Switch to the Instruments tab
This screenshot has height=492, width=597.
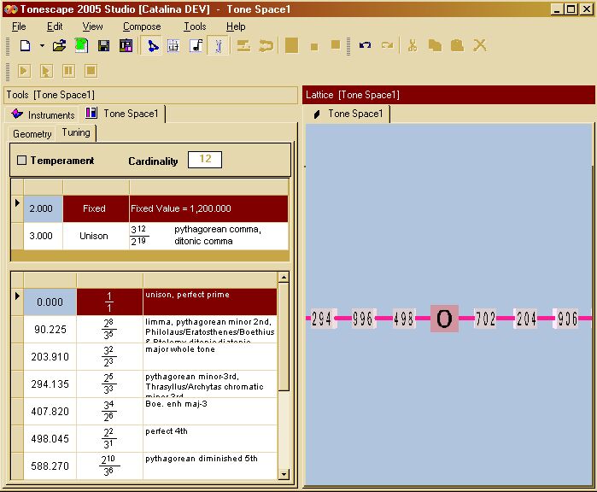click(x=43, y=114)
